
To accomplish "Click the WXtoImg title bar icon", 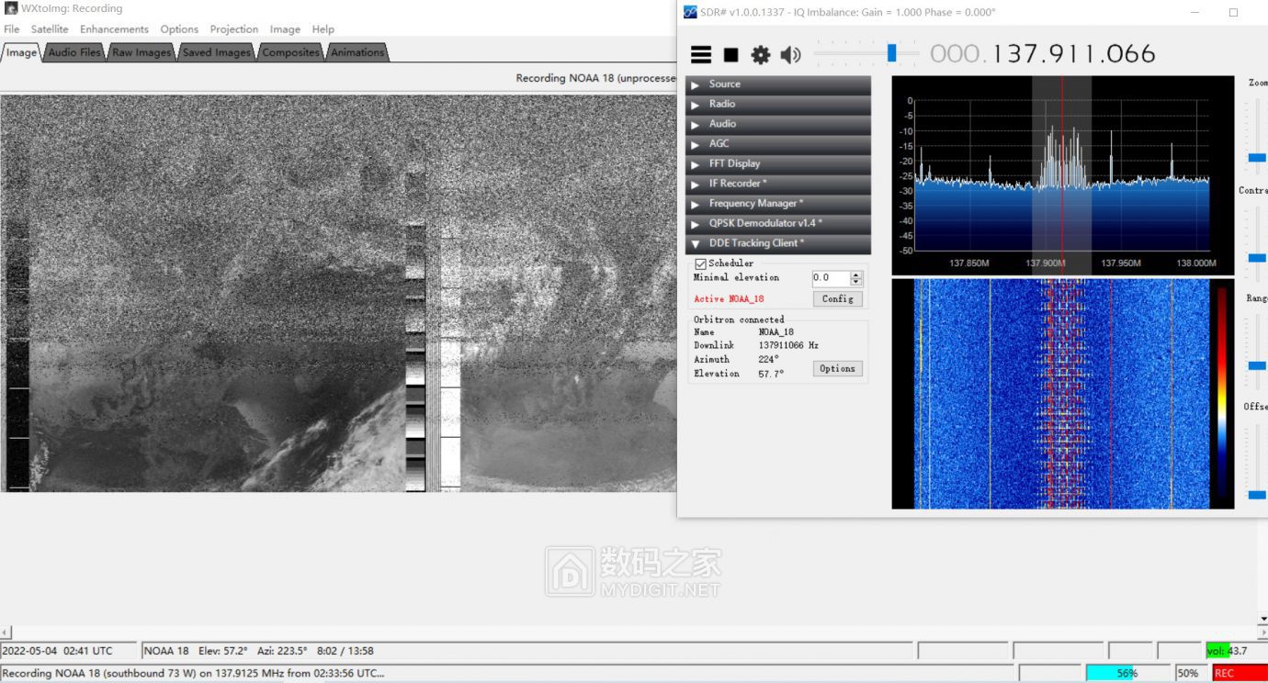I will point(11,9).
